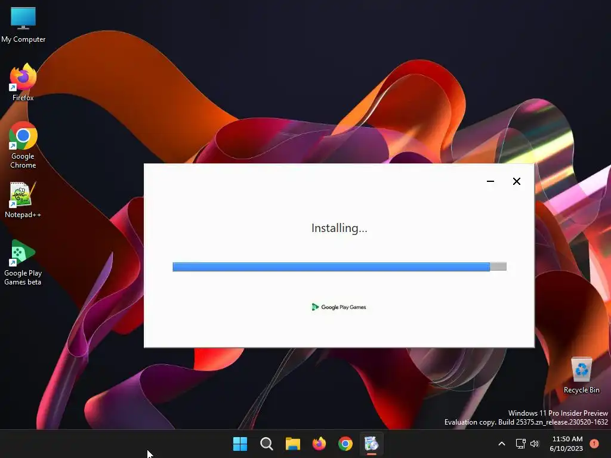Select the Firefox desktop shortcut
611x458 pixels.
tap(23, 82)
